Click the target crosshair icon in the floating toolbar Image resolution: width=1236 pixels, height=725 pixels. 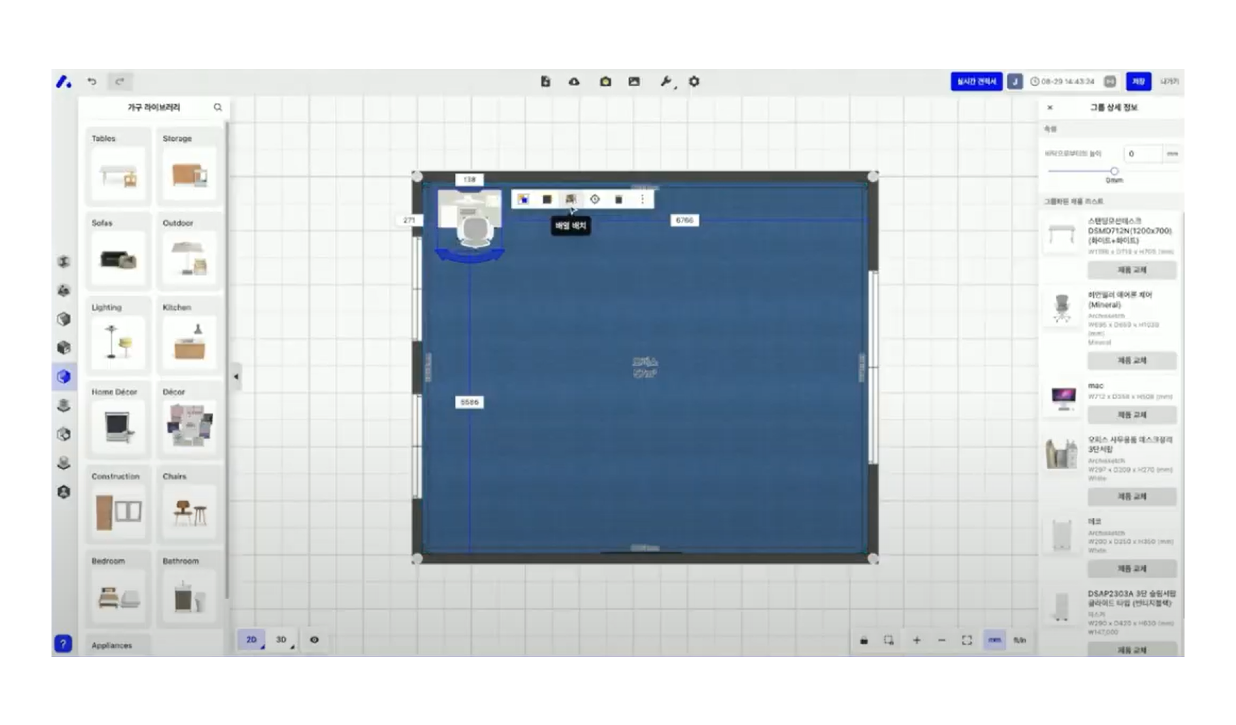pos(595,199)
